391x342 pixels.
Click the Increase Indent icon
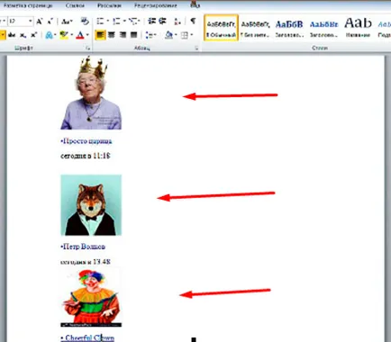point(162,22)
